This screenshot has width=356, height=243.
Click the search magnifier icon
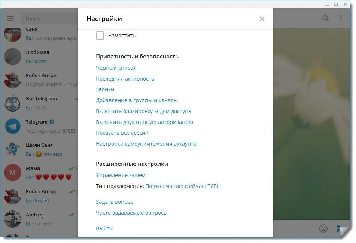point(325,18)
